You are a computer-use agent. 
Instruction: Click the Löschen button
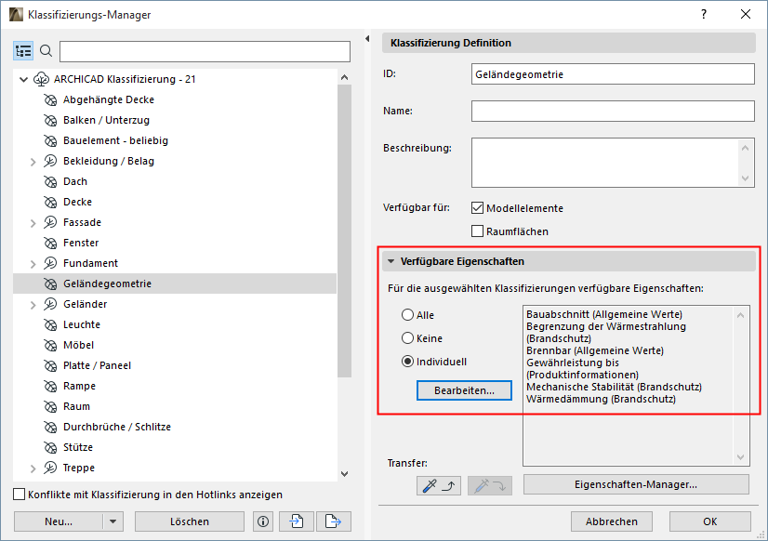(190, 521)
